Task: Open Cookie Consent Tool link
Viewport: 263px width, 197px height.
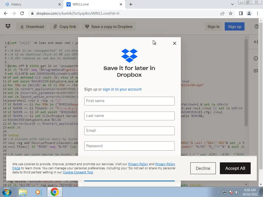Action: pyautogui.click(x=78, y=172)
